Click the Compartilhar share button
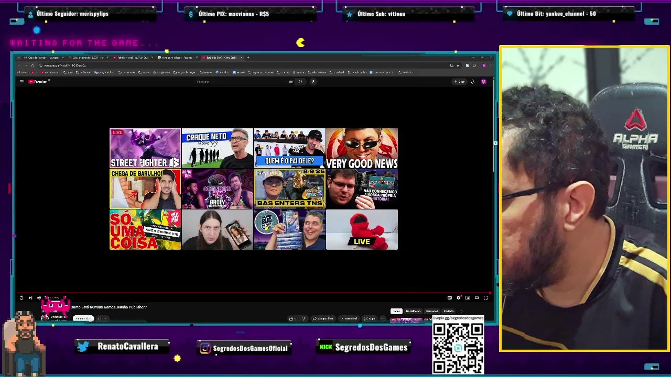The image size is (671, 377). point(323,318)
